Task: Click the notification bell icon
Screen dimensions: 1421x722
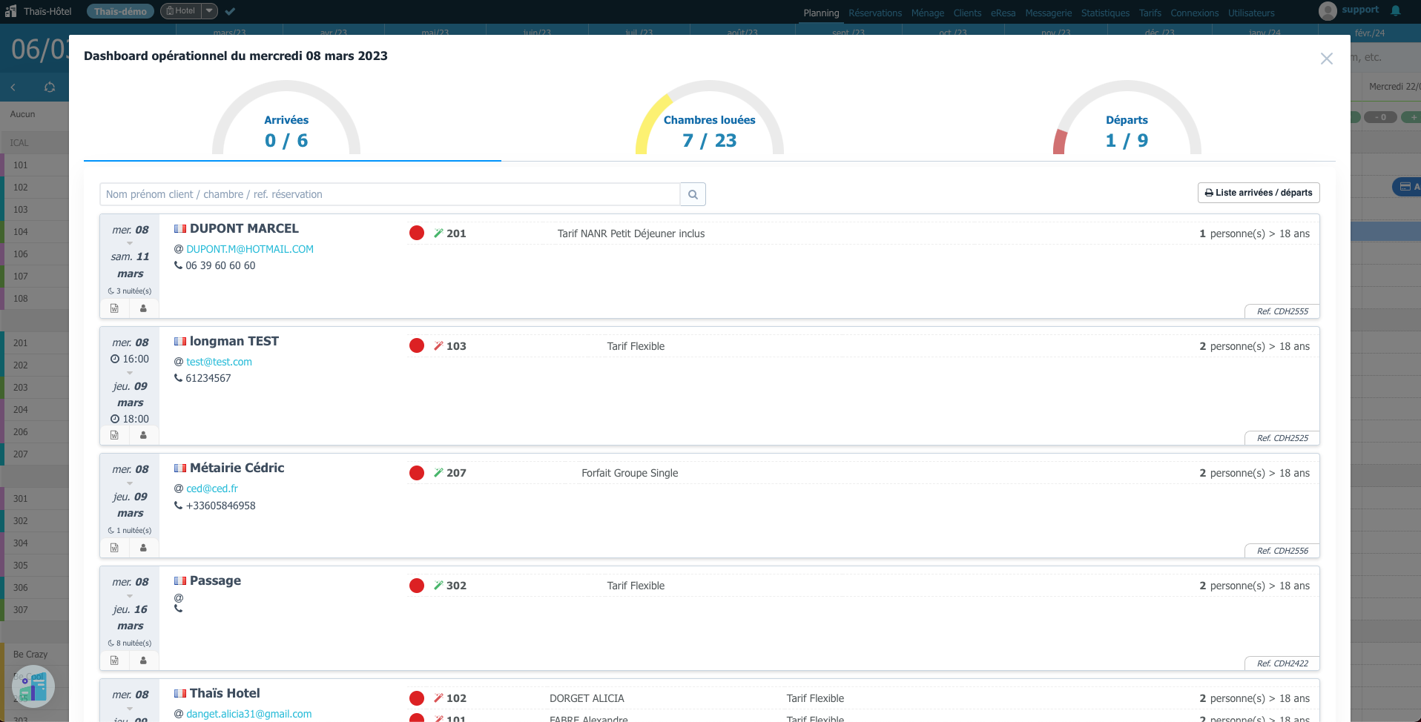Action: [x=1396, y=10]
